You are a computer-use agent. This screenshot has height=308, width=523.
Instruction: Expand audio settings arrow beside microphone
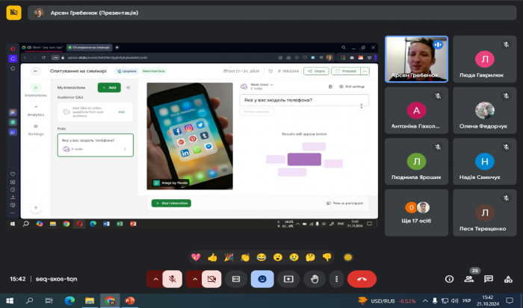pyautogui.click(x=155, y=278)
